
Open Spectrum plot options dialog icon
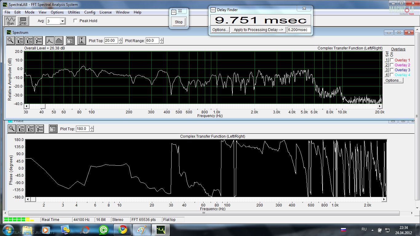click(70, 40)
